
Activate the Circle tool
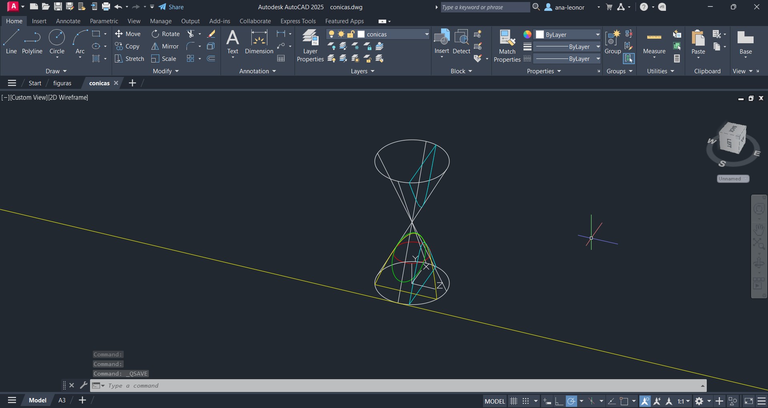click(57, 42)
